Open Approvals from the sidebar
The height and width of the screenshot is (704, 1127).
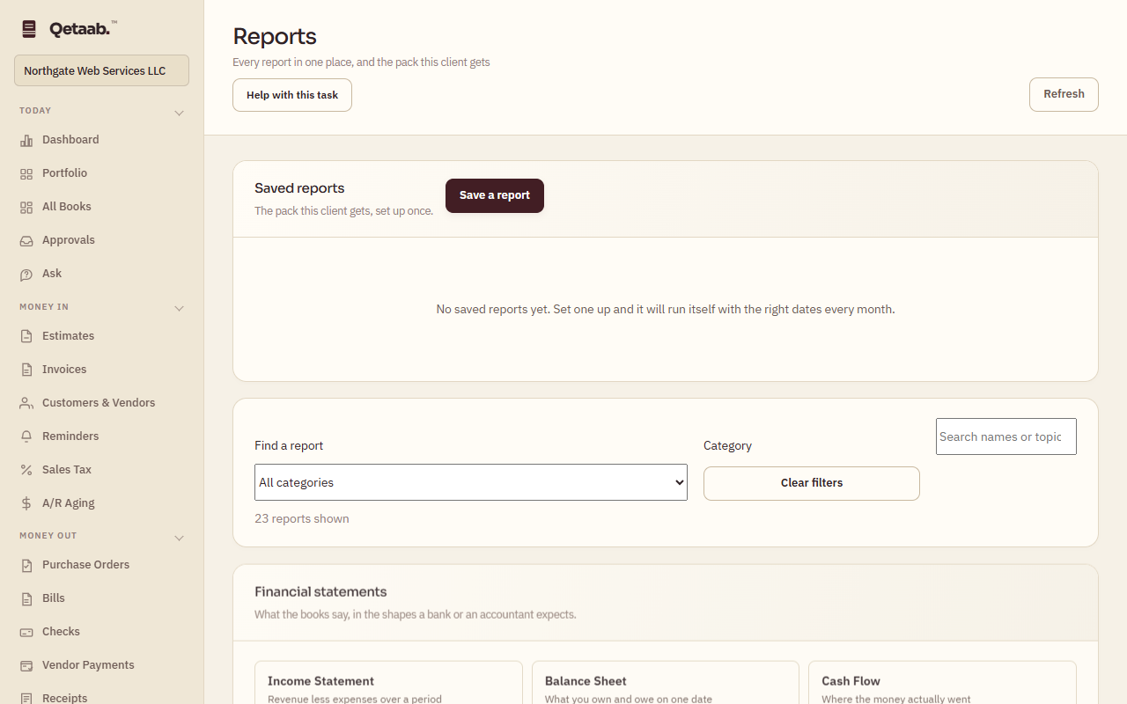(x=102, y=240)
